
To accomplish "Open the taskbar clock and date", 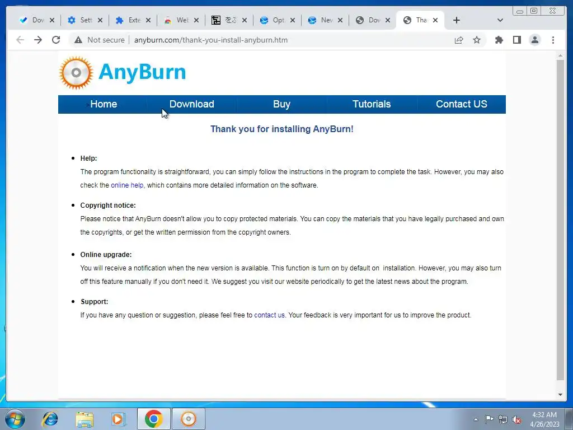I will (544, 419).
